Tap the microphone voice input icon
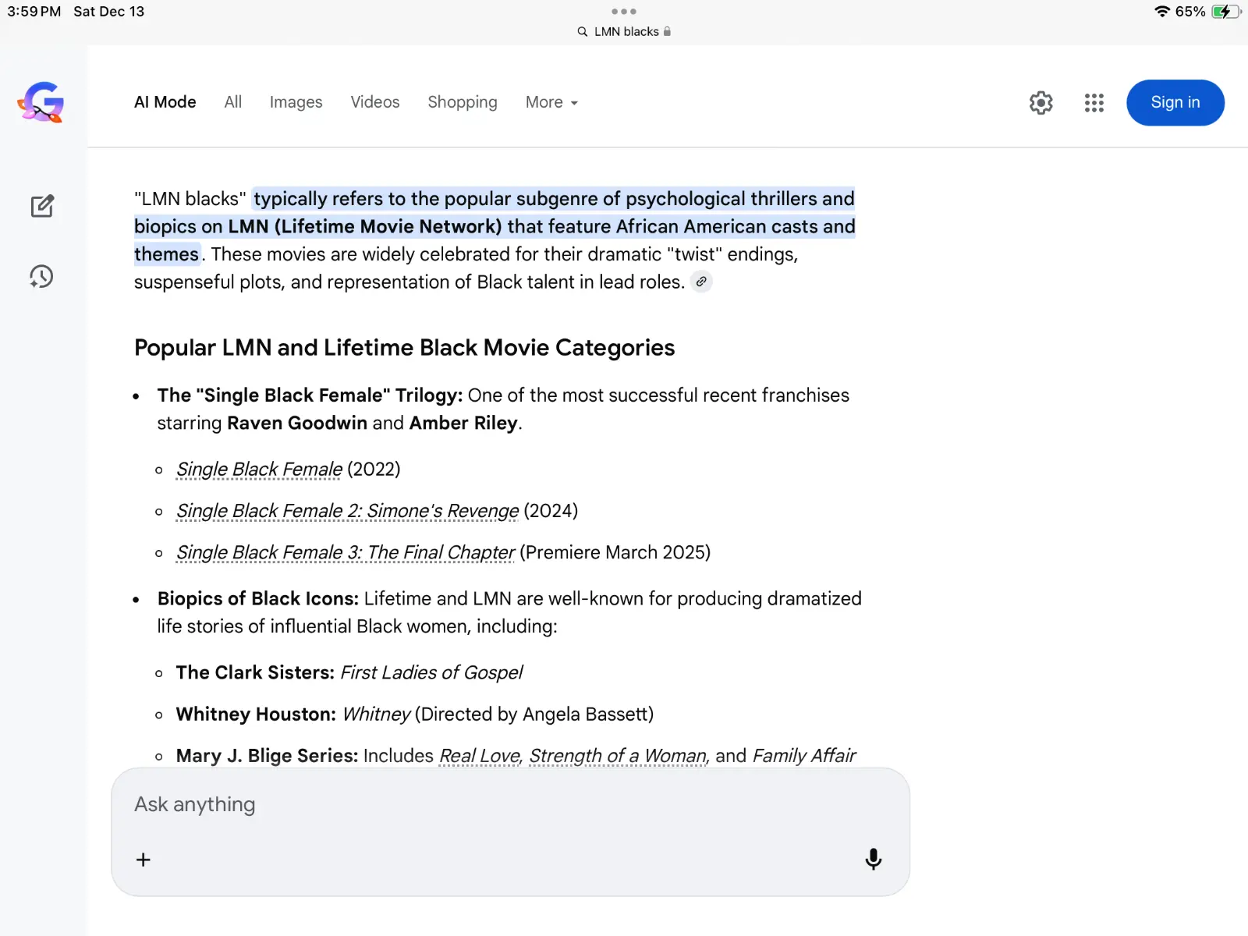 click(873, 859)
